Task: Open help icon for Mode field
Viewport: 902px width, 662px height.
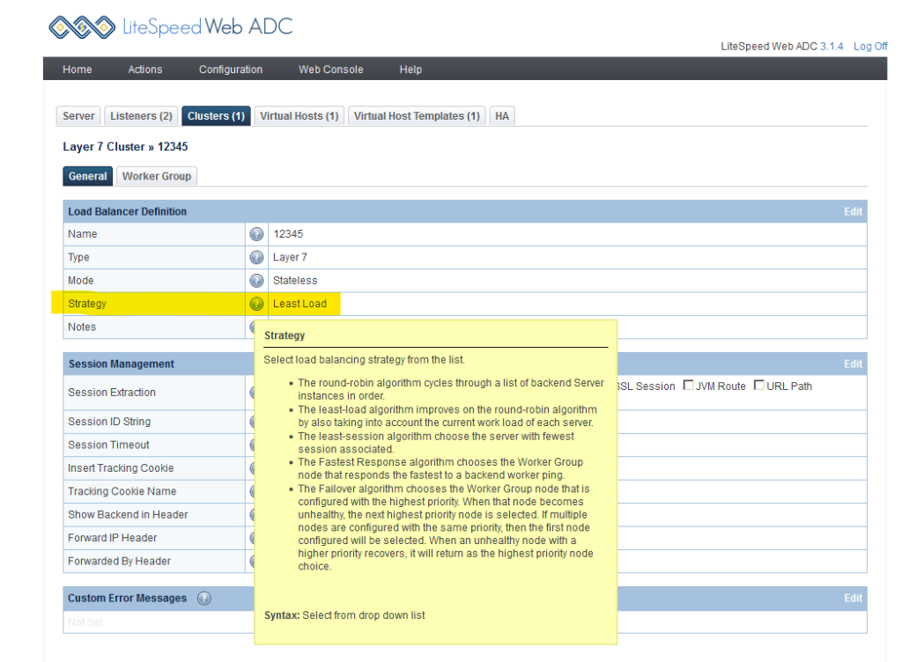Action: [x=256, y=281]
